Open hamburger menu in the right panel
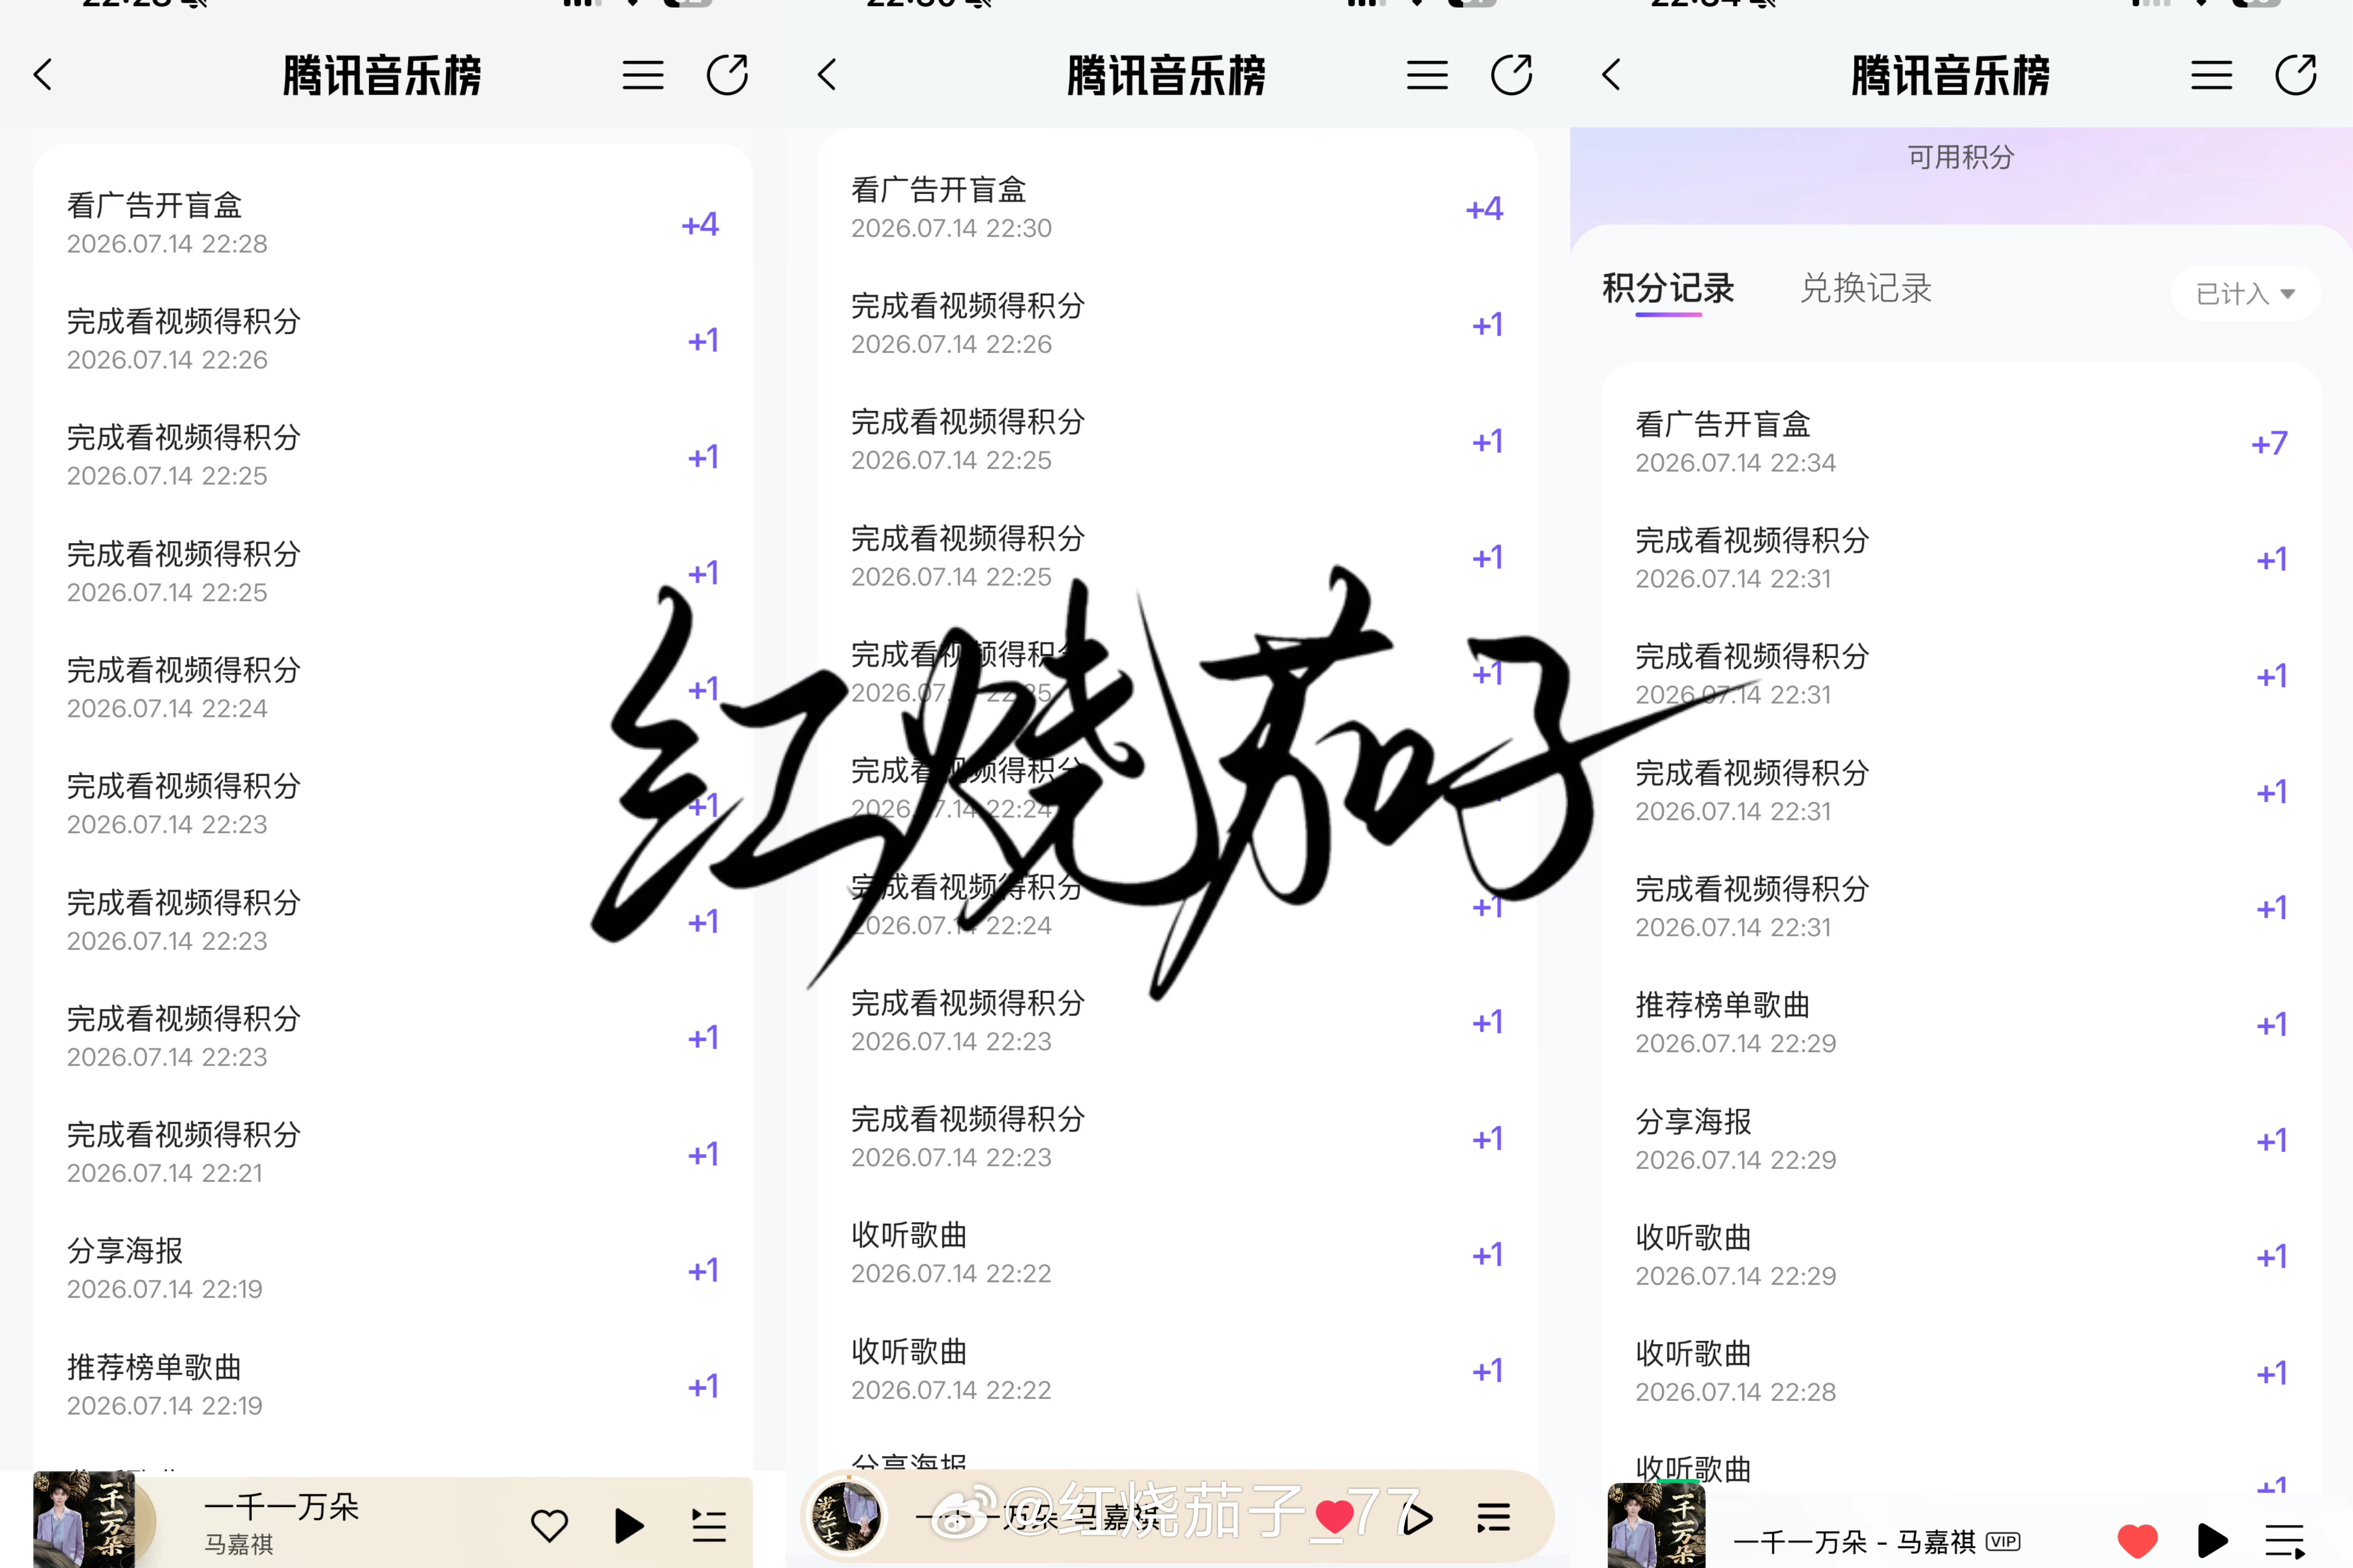Image resolution: width=2353 pixels, height=1568 pixels. pos(2212,75)
